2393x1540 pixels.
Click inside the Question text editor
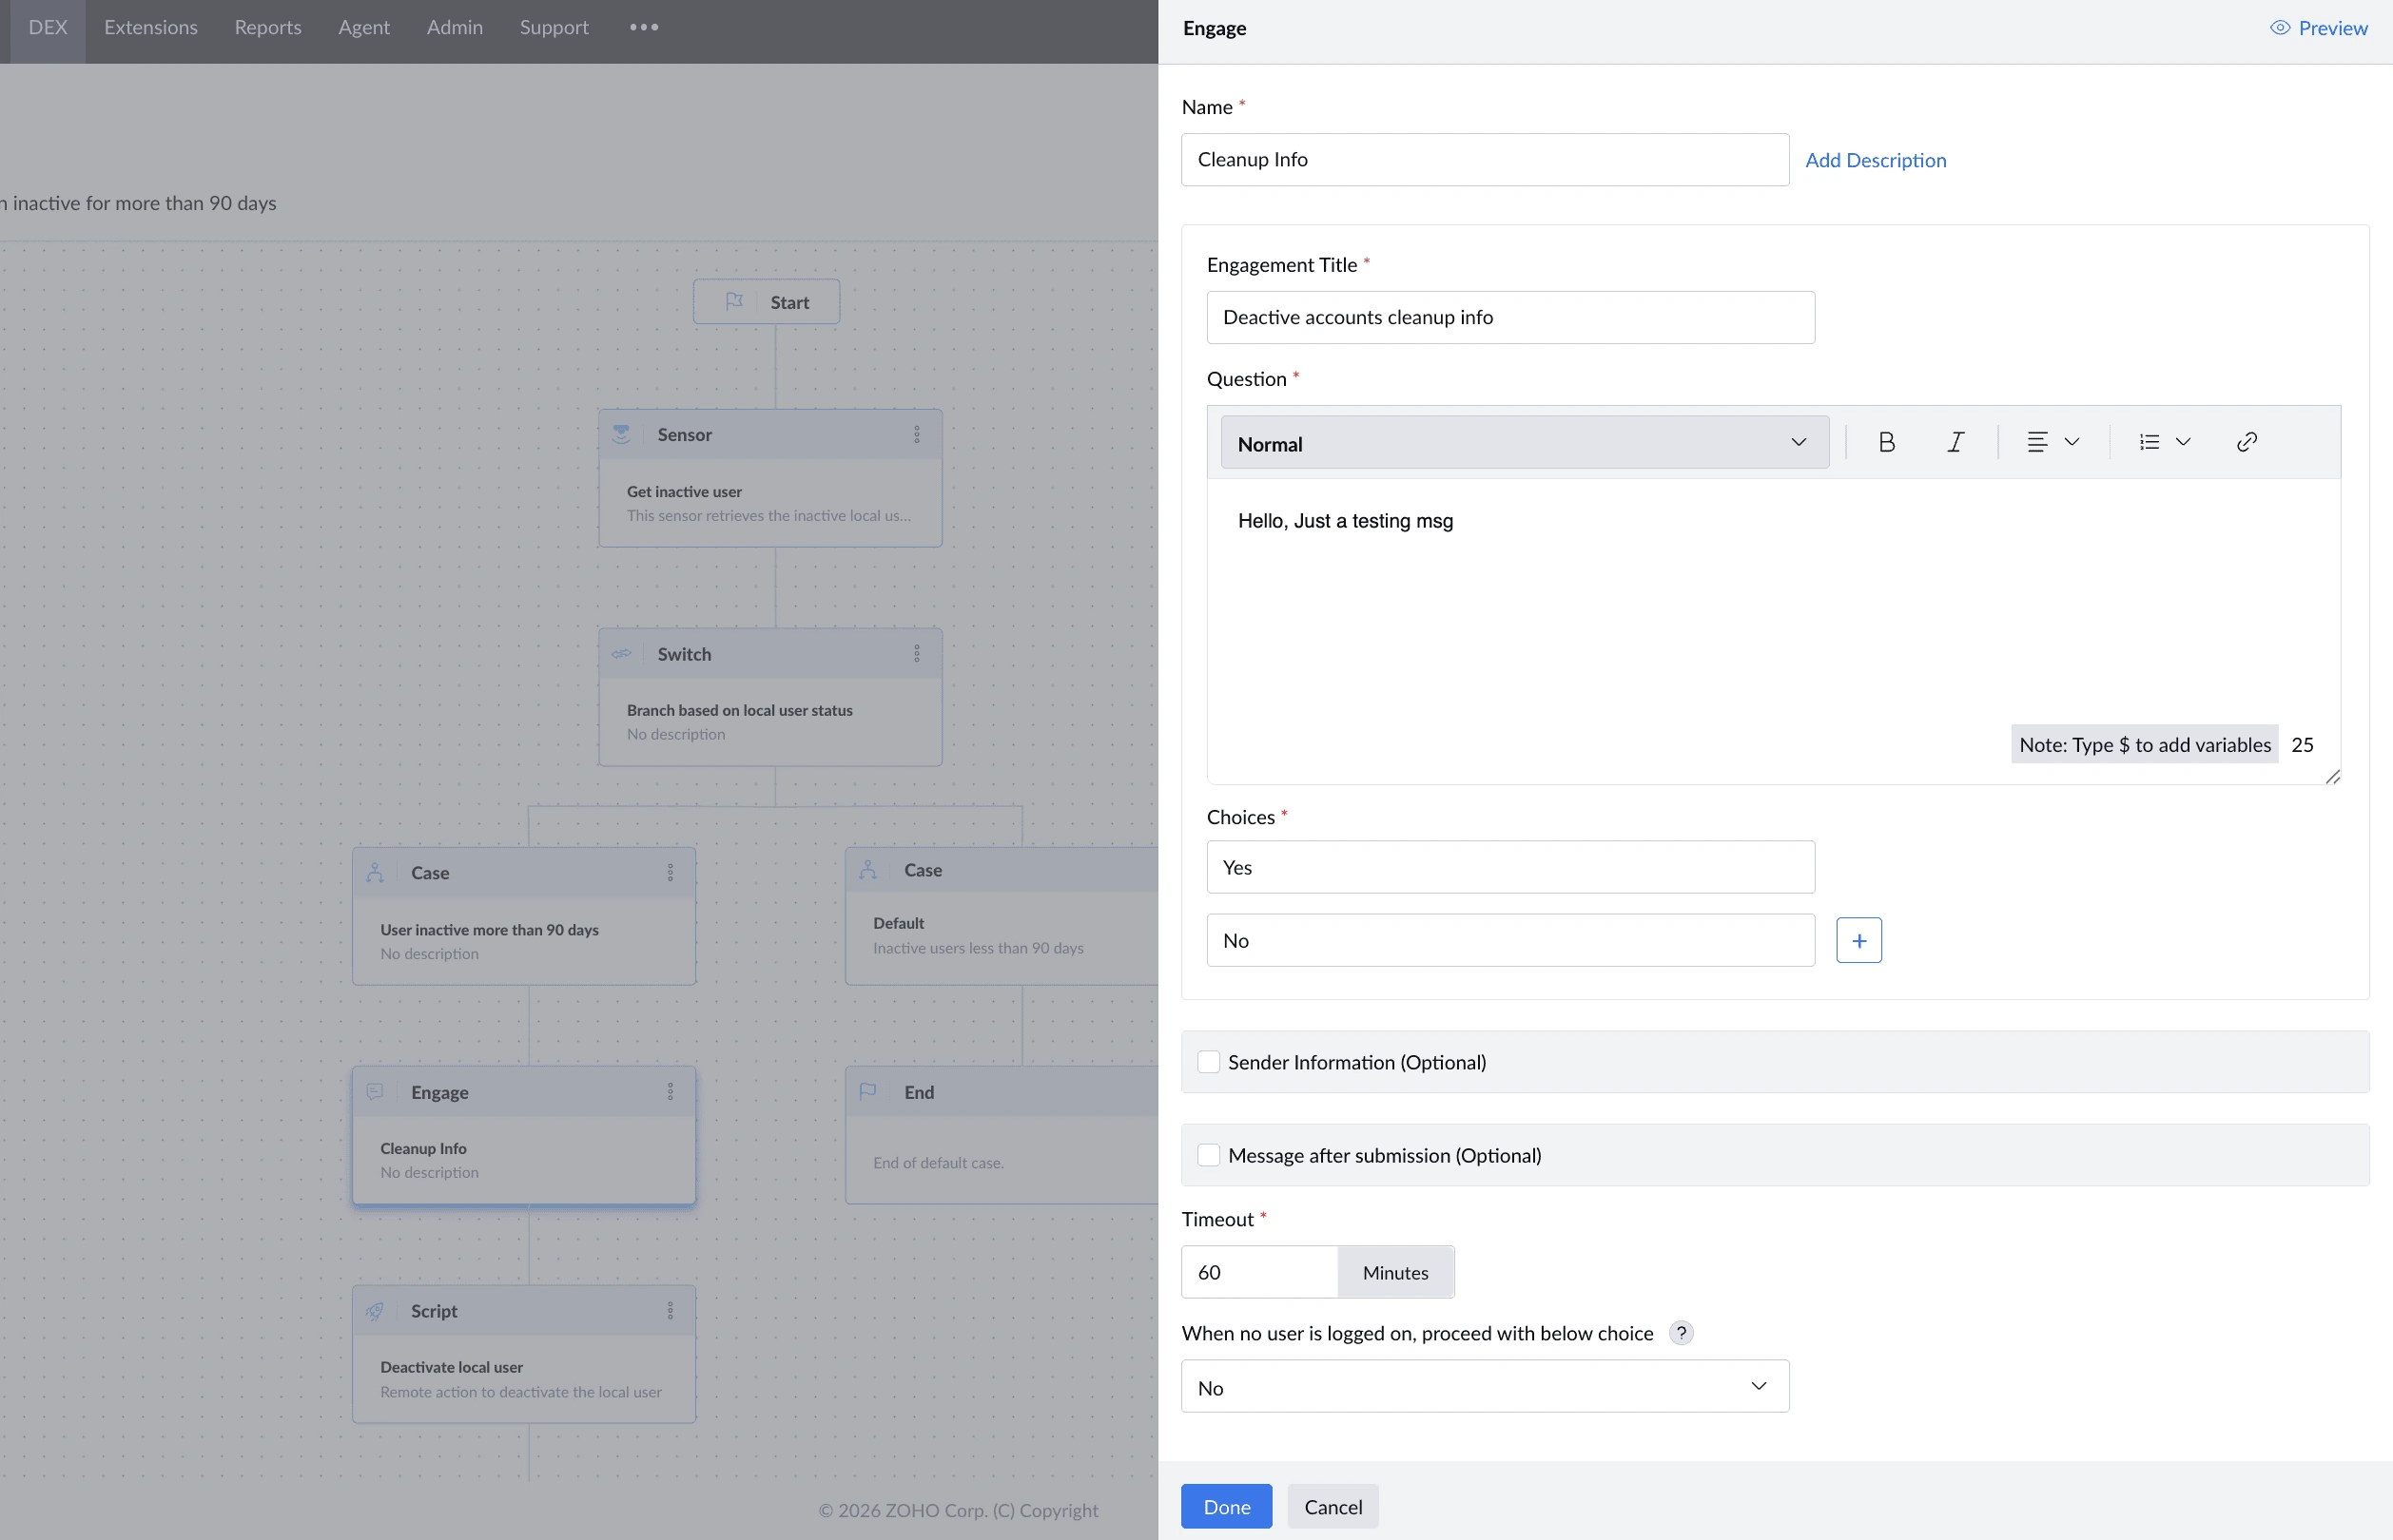pos(1773,630)
